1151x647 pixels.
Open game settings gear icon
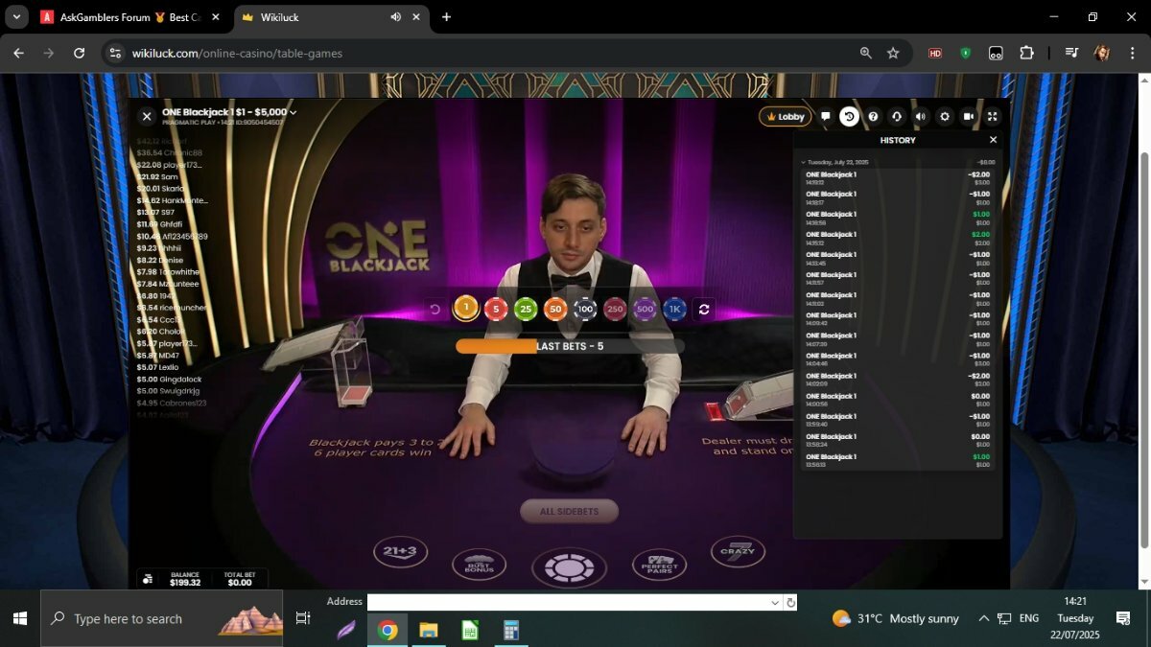pos(945,116)
